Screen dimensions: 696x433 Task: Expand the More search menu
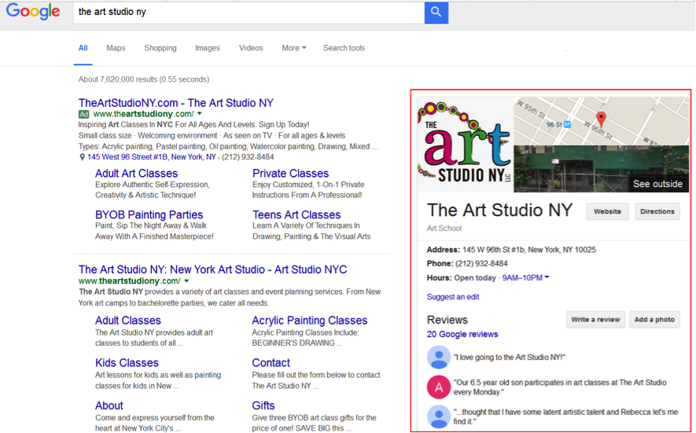(x=294, y=48)
